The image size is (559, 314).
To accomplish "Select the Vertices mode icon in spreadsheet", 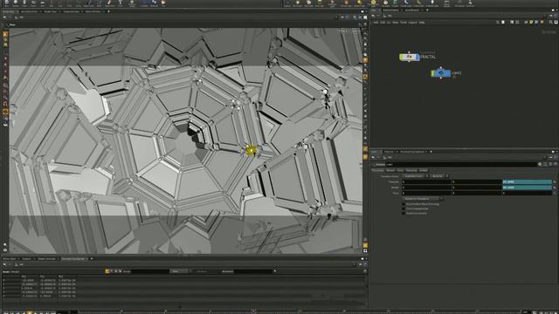I will point(112,271).
